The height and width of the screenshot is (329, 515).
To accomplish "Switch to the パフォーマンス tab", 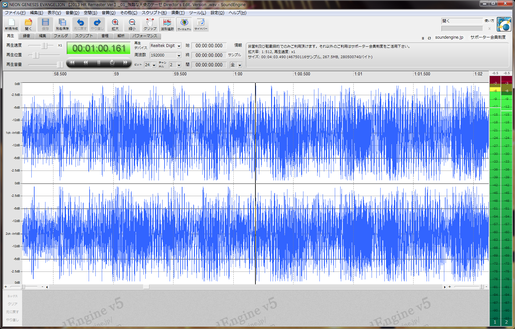I will (x=145, y=36).
